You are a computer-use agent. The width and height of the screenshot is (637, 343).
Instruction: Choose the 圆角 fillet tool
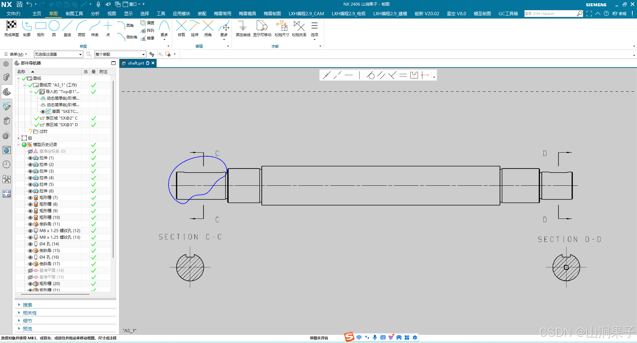click(126, 25)
